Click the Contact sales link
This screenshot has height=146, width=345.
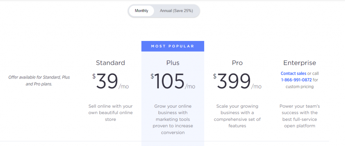293,73
